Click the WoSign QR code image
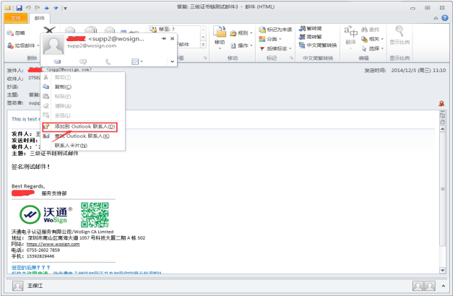 coord(93,214)
